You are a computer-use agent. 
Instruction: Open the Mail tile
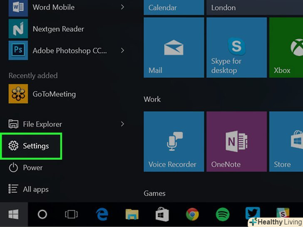point(174,47)
